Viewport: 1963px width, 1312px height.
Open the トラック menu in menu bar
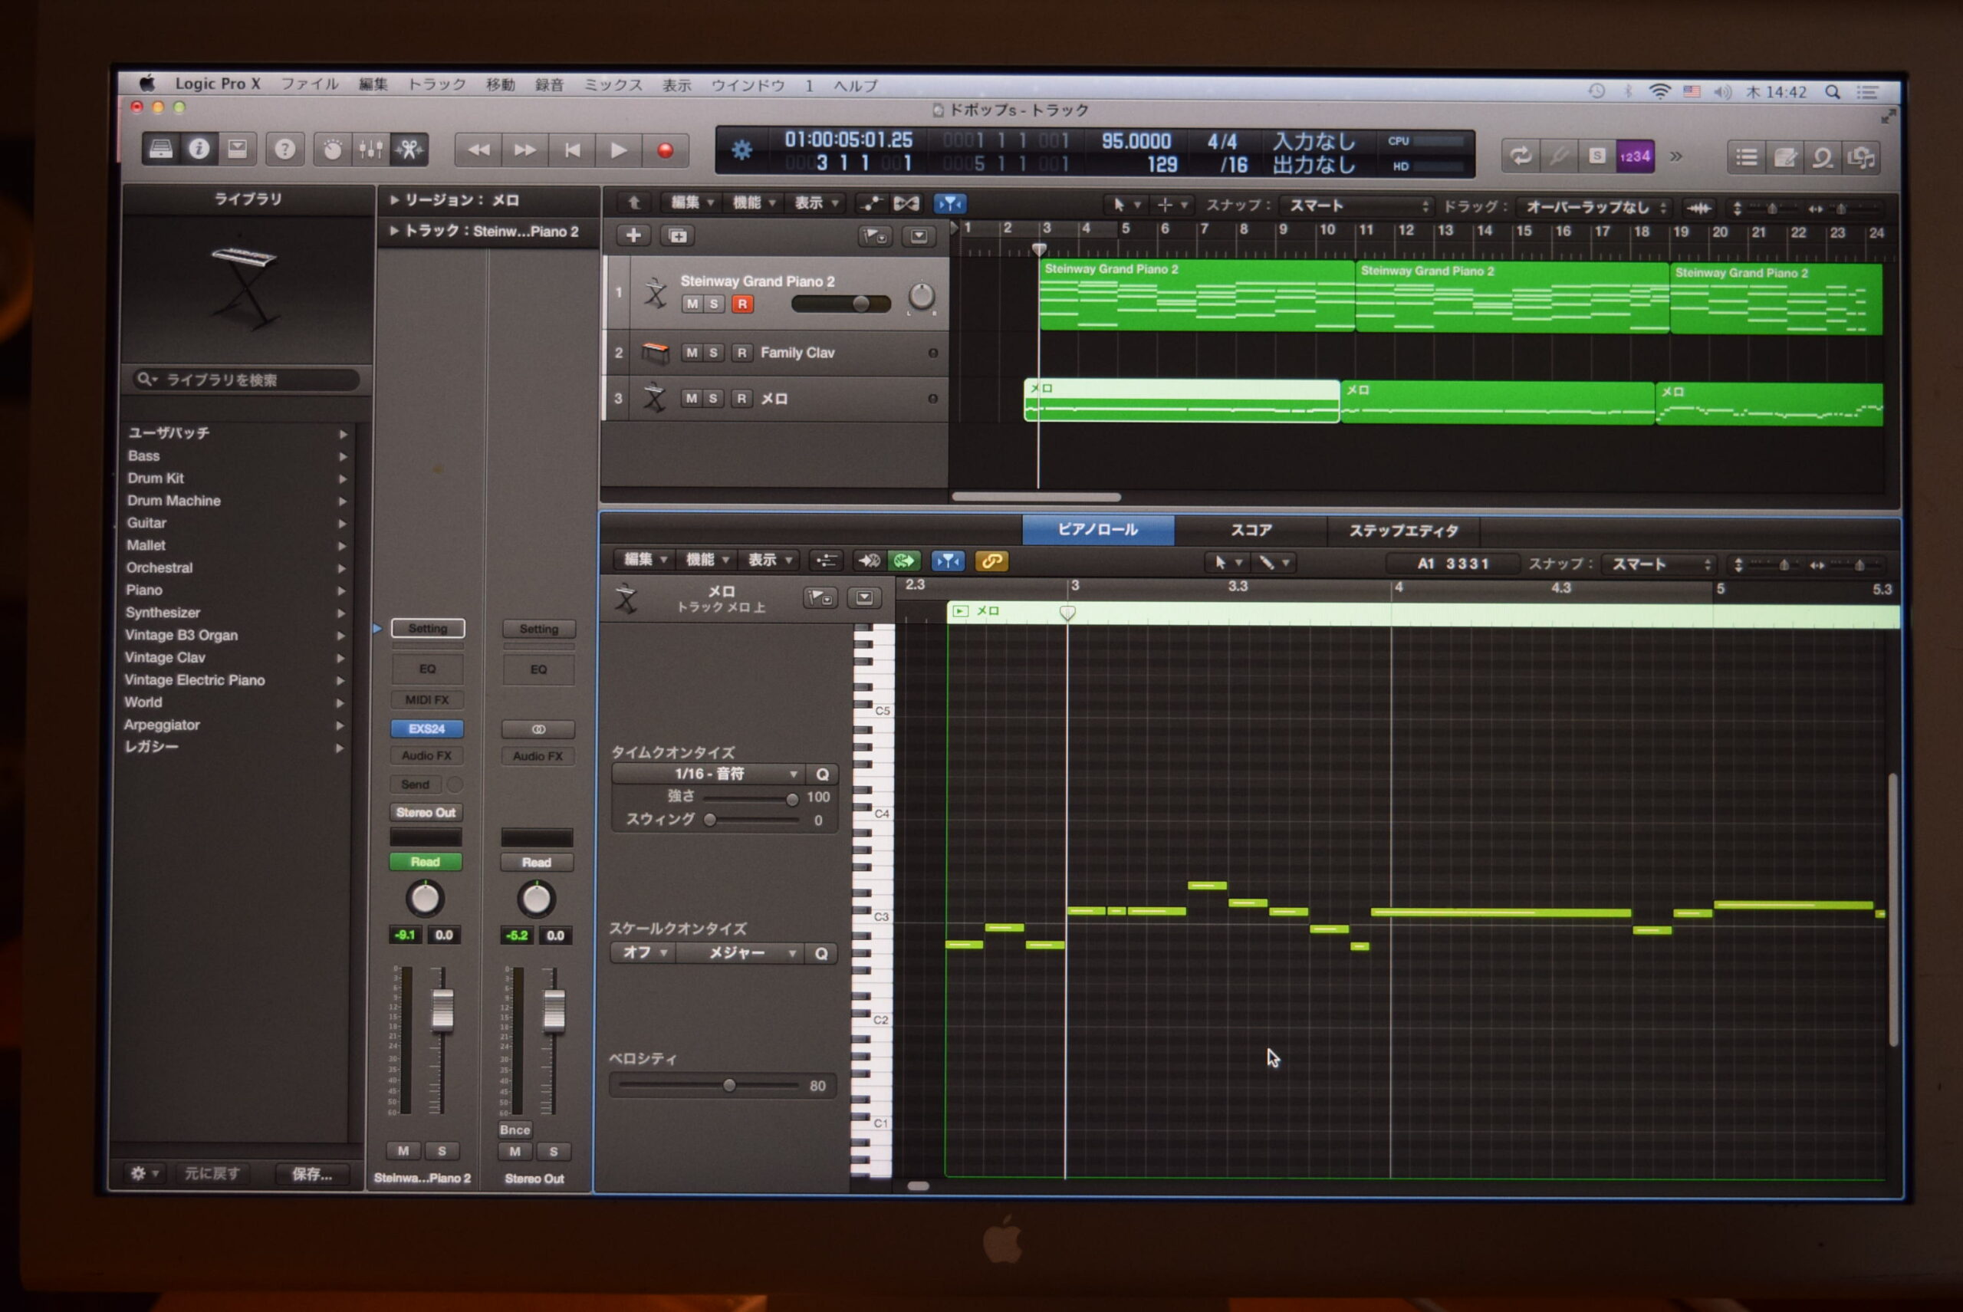437,84
